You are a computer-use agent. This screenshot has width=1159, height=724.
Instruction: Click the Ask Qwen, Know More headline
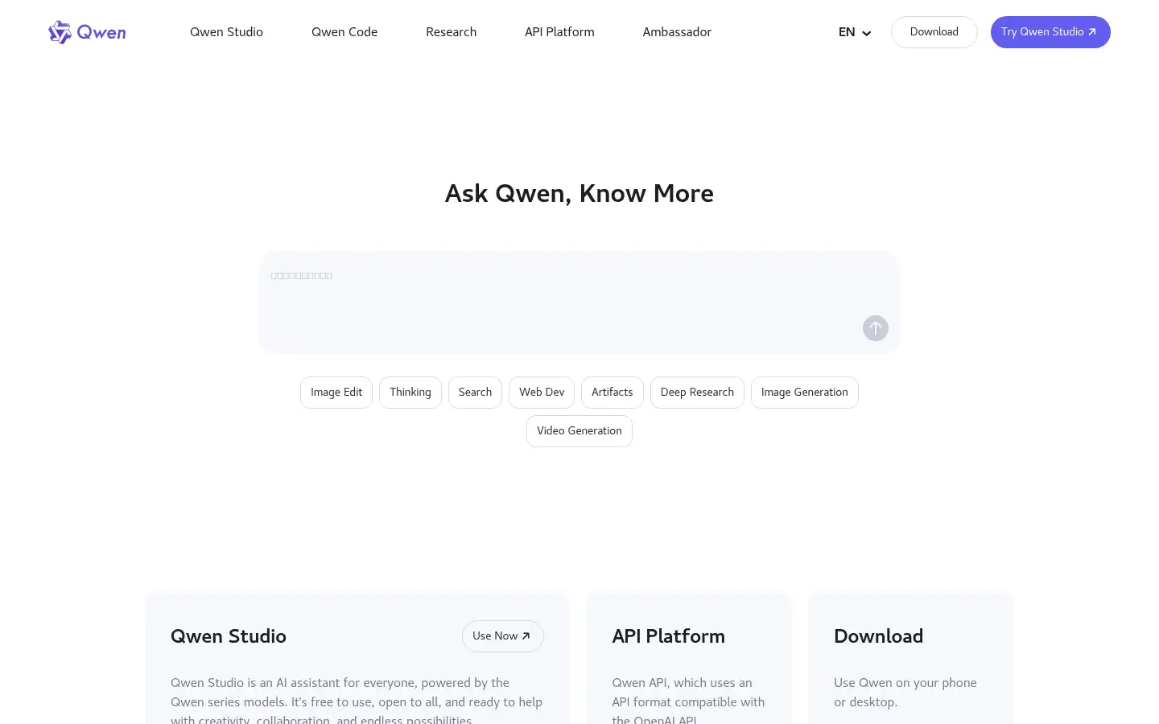579,194
